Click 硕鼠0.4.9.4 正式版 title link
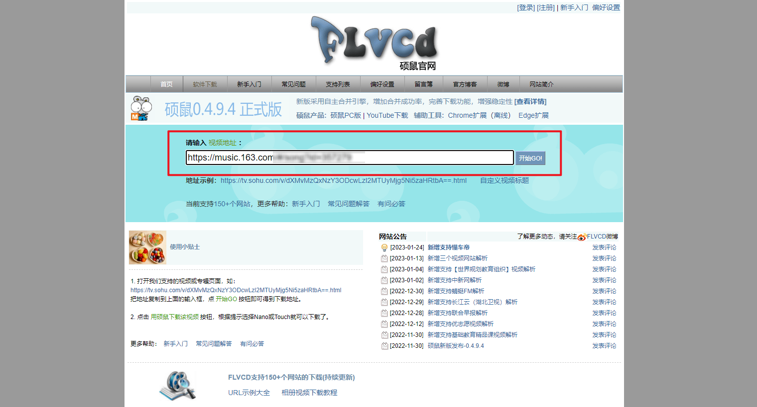757x407 pixels. [224, 109]
